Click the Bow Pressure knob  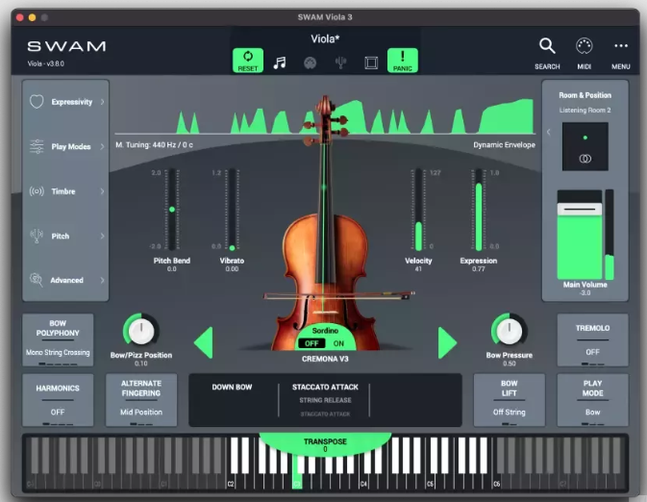510,331
